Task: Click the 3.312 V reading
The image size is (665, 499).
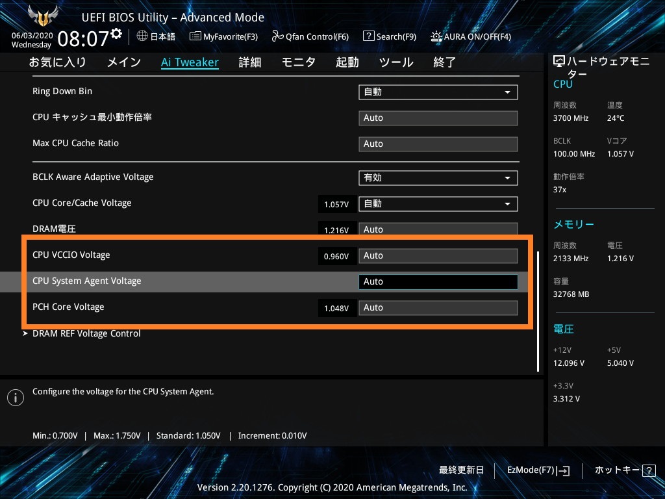Action: point(566,399)
